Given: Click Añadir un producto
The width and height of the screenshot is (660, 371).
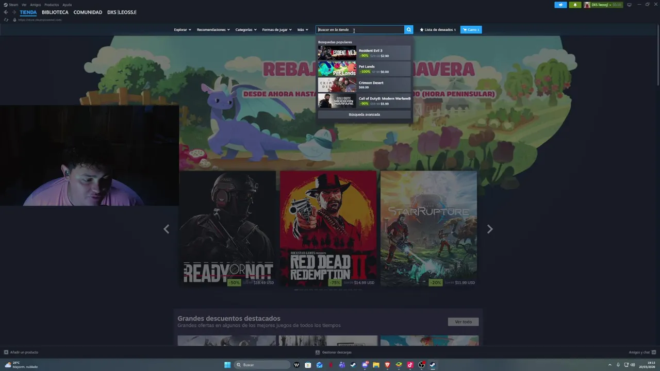Looking at the screenshot, I should point(21,352).
